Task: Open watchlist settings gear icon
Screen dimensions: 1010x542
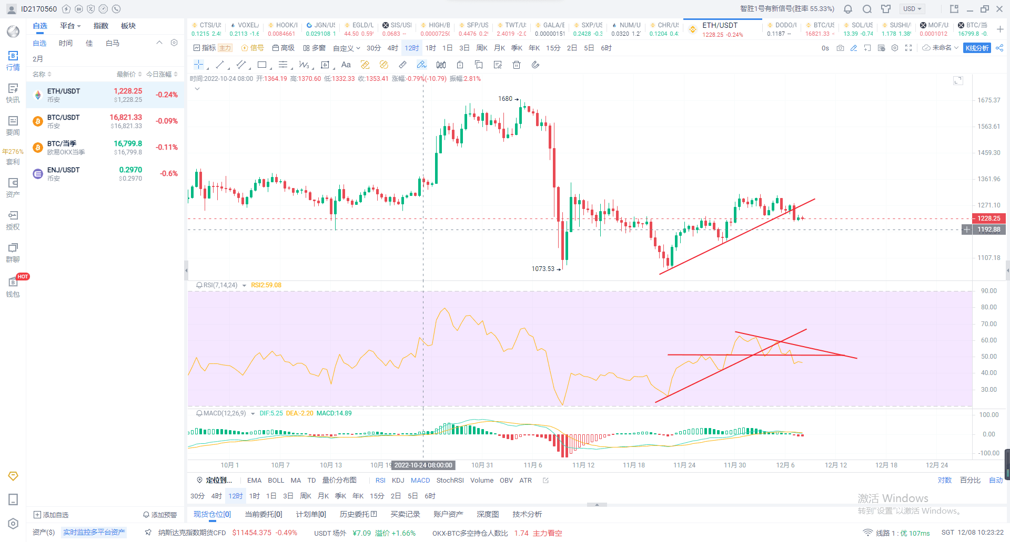Action: point(174,43)
